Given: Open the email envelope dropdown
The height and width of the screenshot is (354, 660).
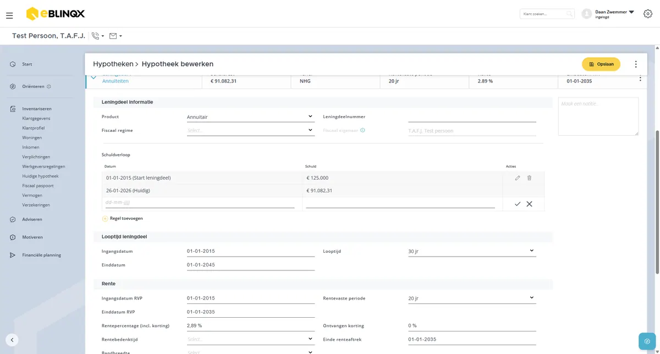Looking at the screenshot, I should pos(116,36).
